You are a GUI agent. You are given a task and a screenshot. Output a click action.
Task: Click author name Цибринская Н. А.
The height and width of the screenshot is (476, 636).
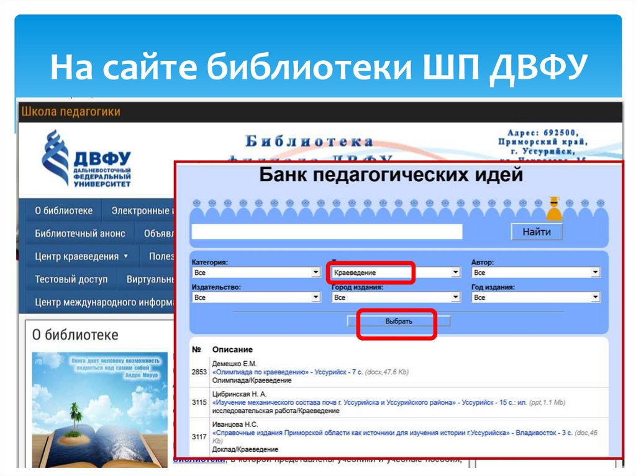coord(239,393)
